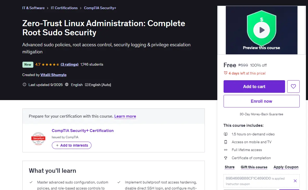
Task: Open the 3 ratings link
Action: tap(70, 65)
